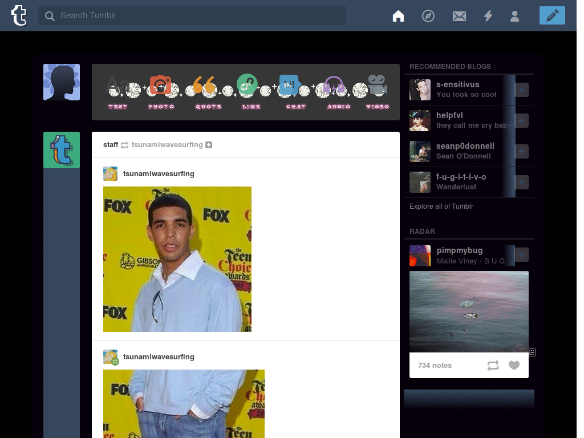
Task: Reblog the Radar post with 734 notes
Action: point(493,366)
